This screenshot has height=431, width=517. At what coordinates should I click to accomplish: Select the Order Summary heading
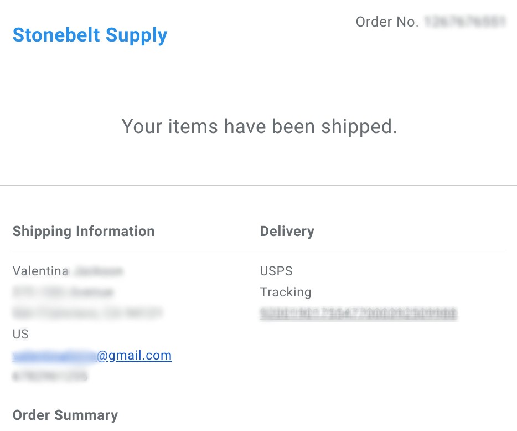click(65, 415)
